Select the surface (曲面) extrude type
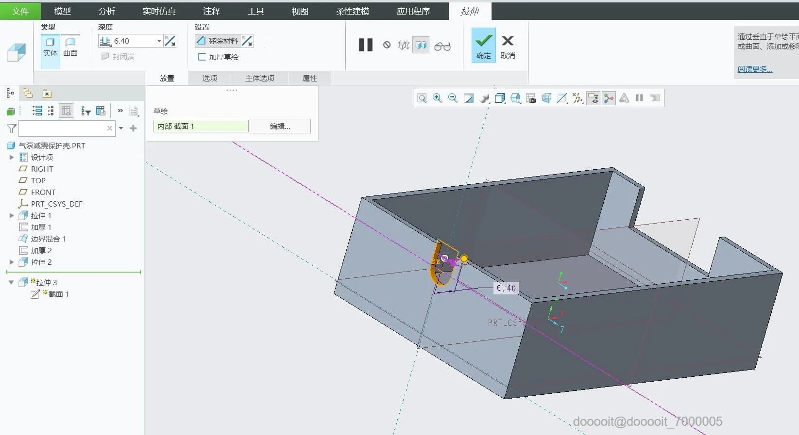 click(70, 48)
